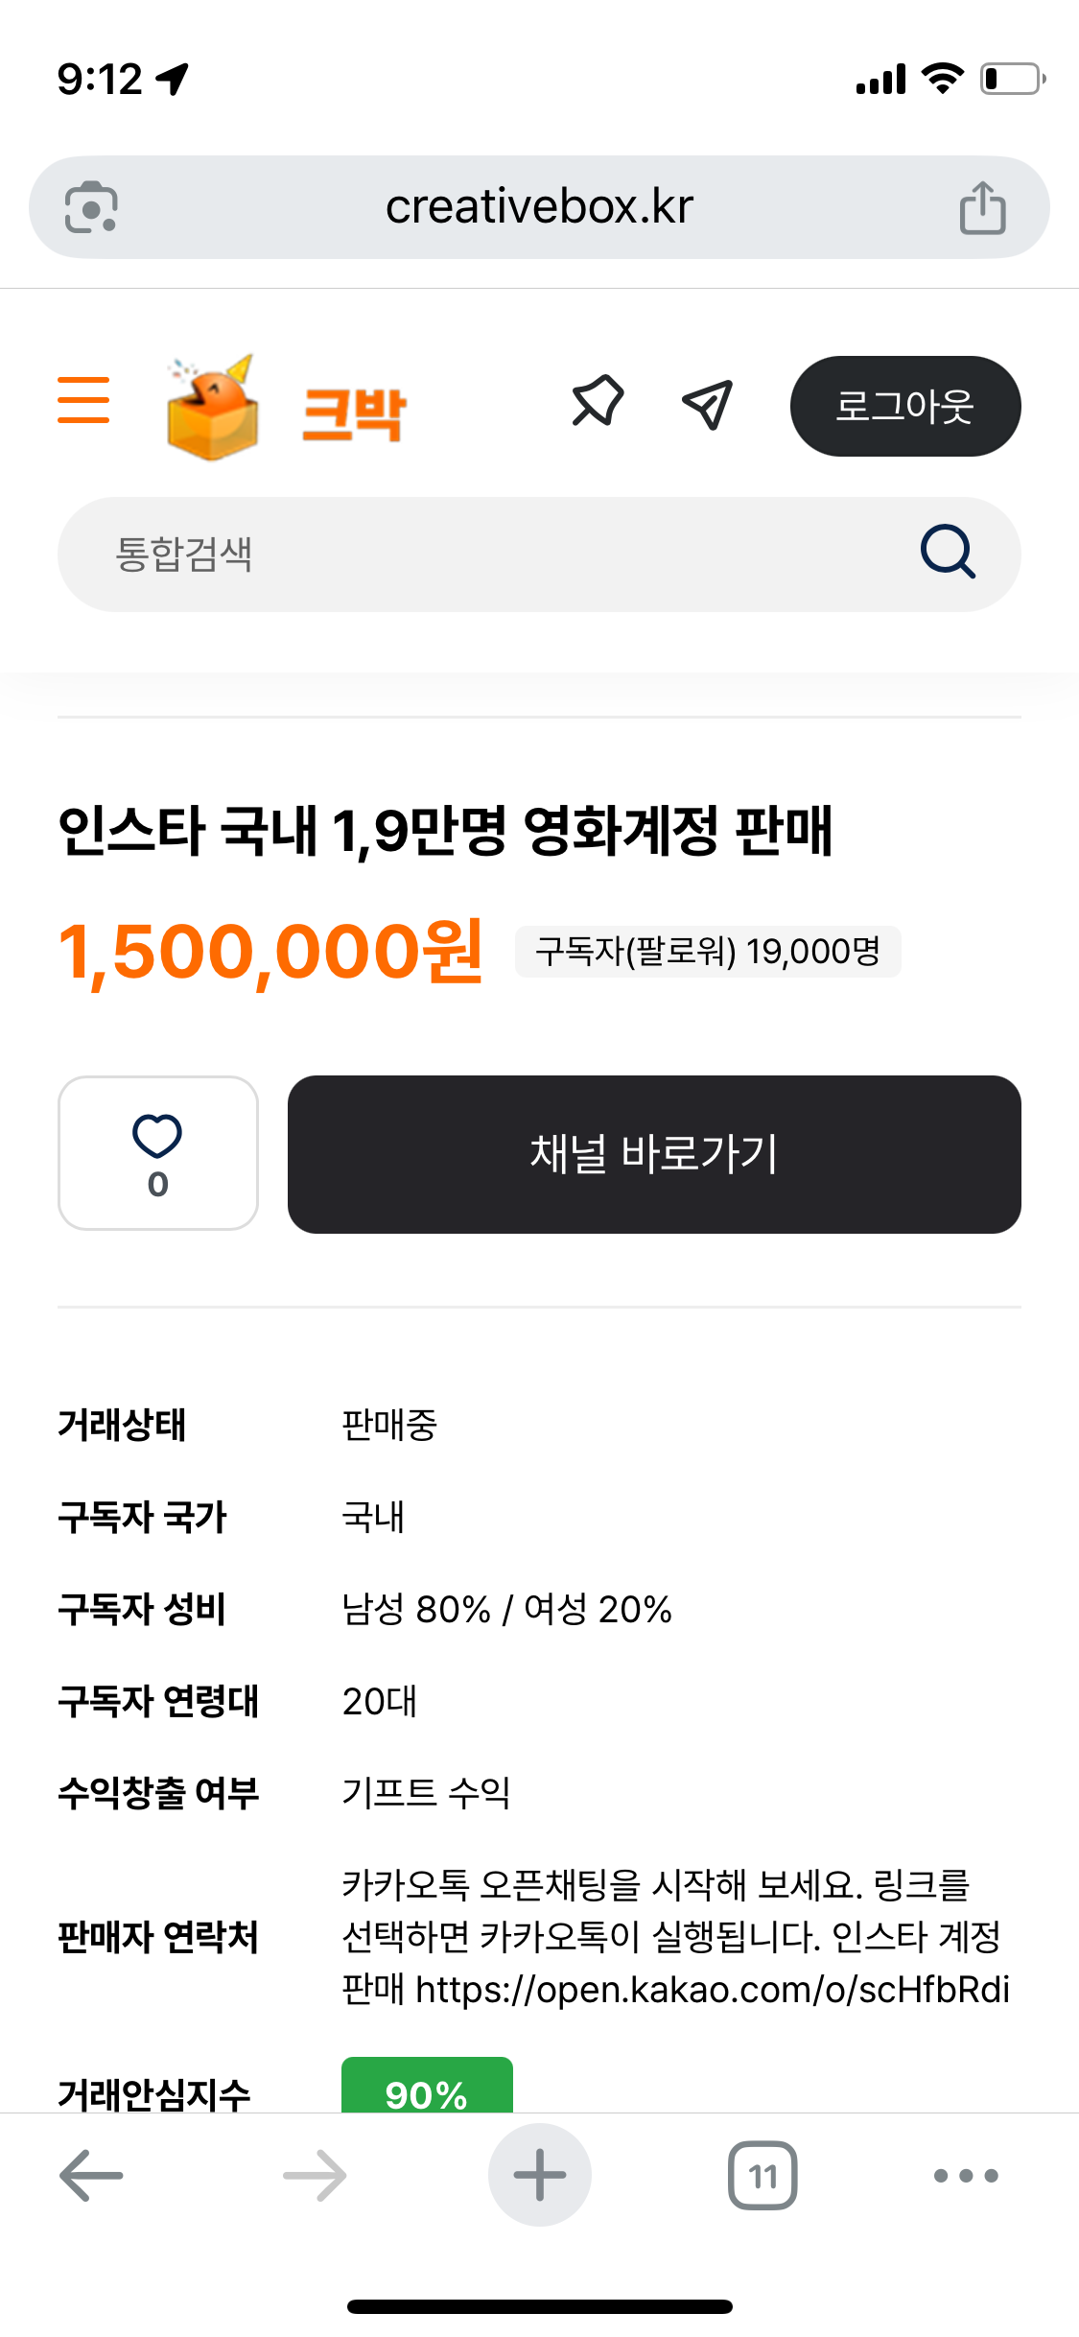Open messages via paper plane icon
1079x2337 pixels.
(x=708, y=404)
